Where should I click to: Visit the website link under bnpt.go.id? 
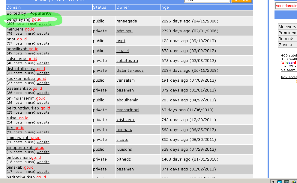[x=43, y=43]
